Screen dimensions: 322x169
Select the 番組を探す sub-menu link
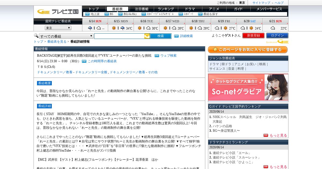tap(211, 14)
